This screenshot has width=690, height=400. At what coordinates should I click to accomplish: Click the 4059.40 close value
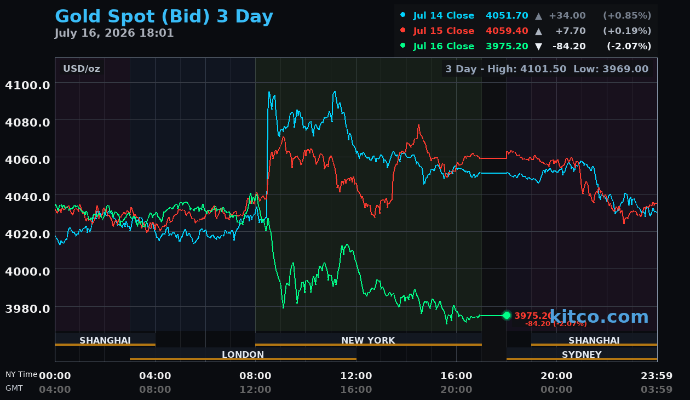point(507,31)
